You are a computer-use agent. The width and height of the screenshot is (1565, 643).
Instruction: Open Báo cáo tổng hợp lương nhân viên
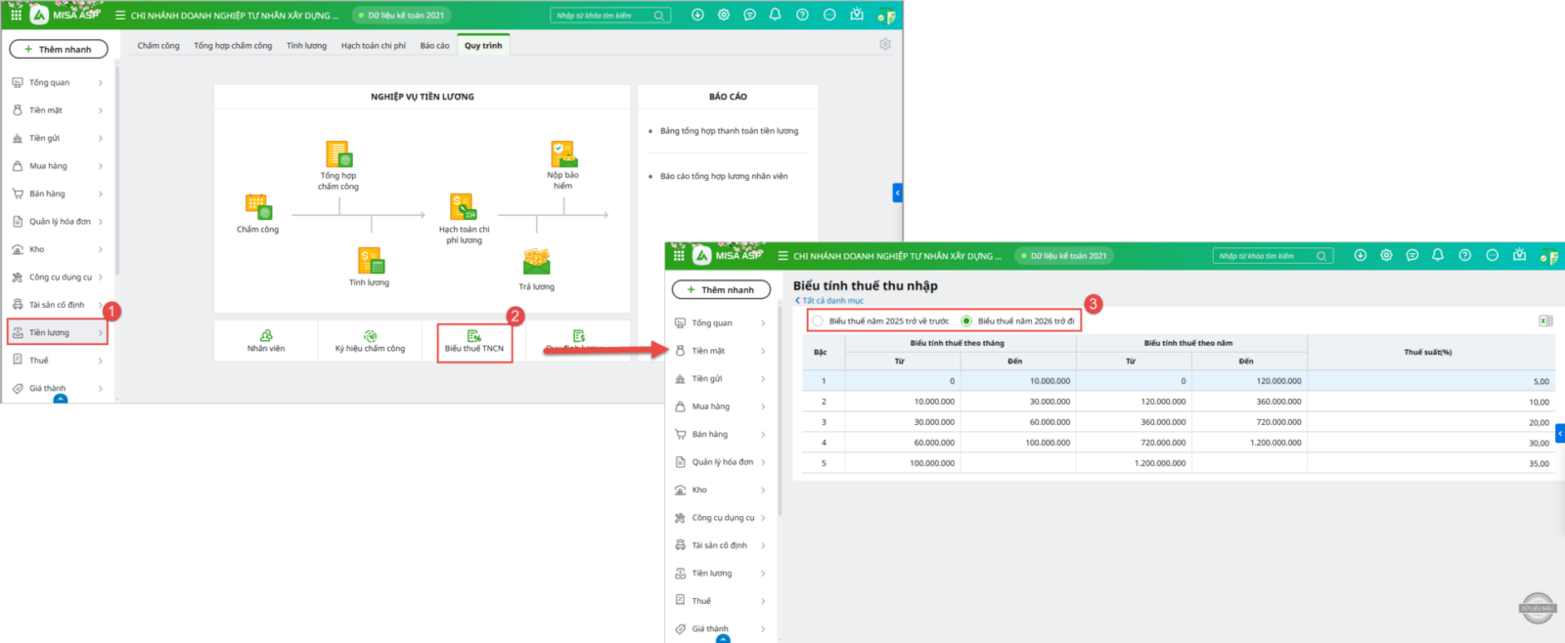723,177
